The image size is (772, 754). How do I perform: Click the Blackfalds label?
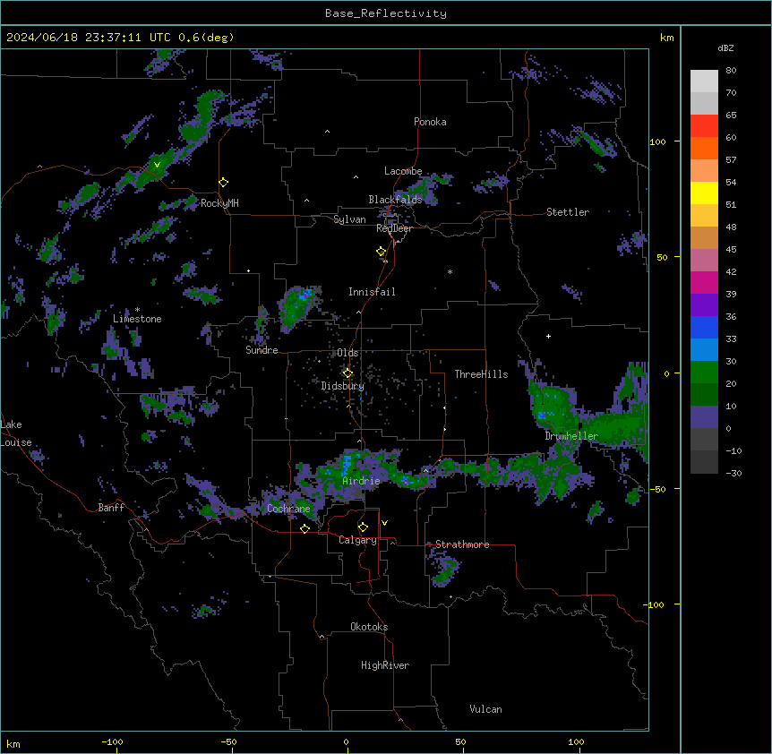pyautogui.click(x=395, y=200)
